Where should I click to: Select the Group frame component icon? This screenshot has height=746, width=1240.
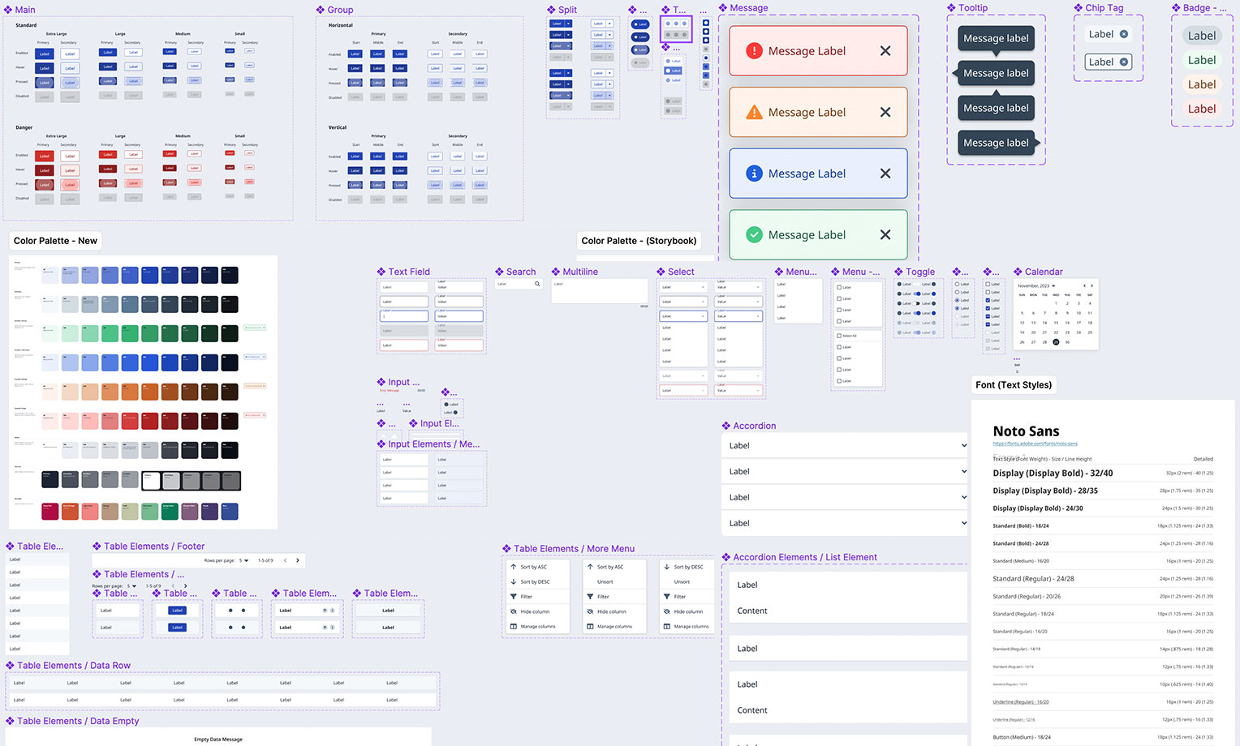click(x=321, y=10)
